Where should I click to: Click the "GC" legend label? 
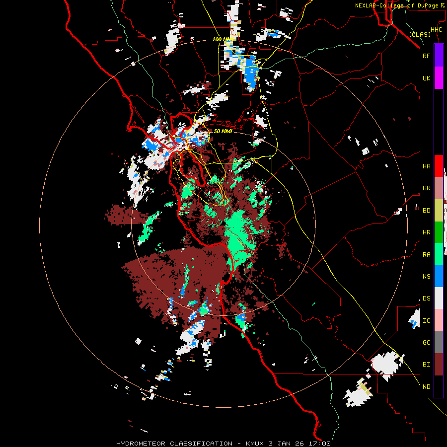point(426,342)
